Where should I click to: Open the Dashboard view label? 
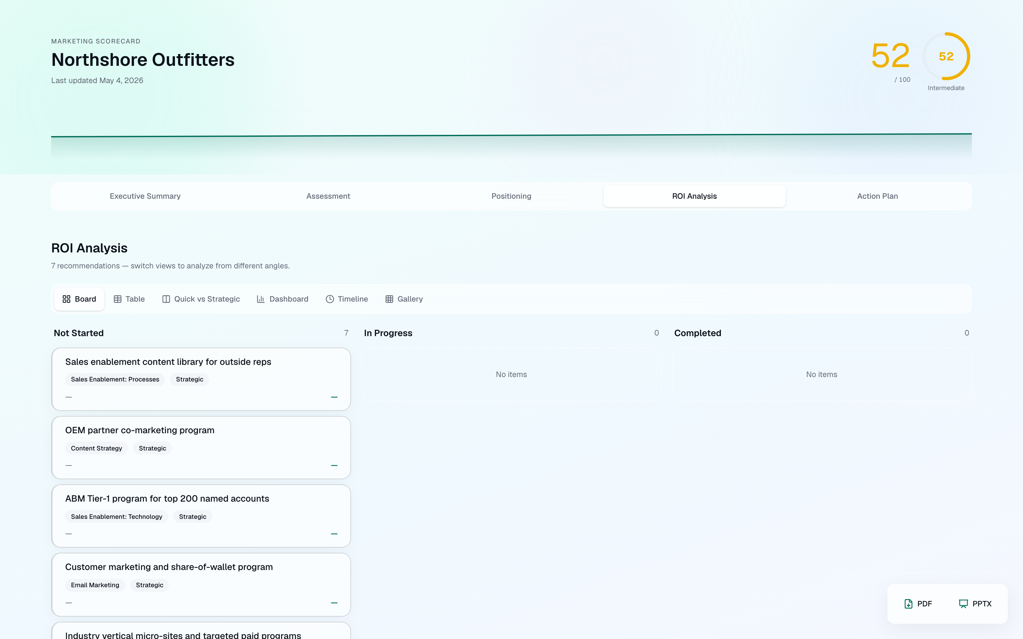[x=289, y=299]
